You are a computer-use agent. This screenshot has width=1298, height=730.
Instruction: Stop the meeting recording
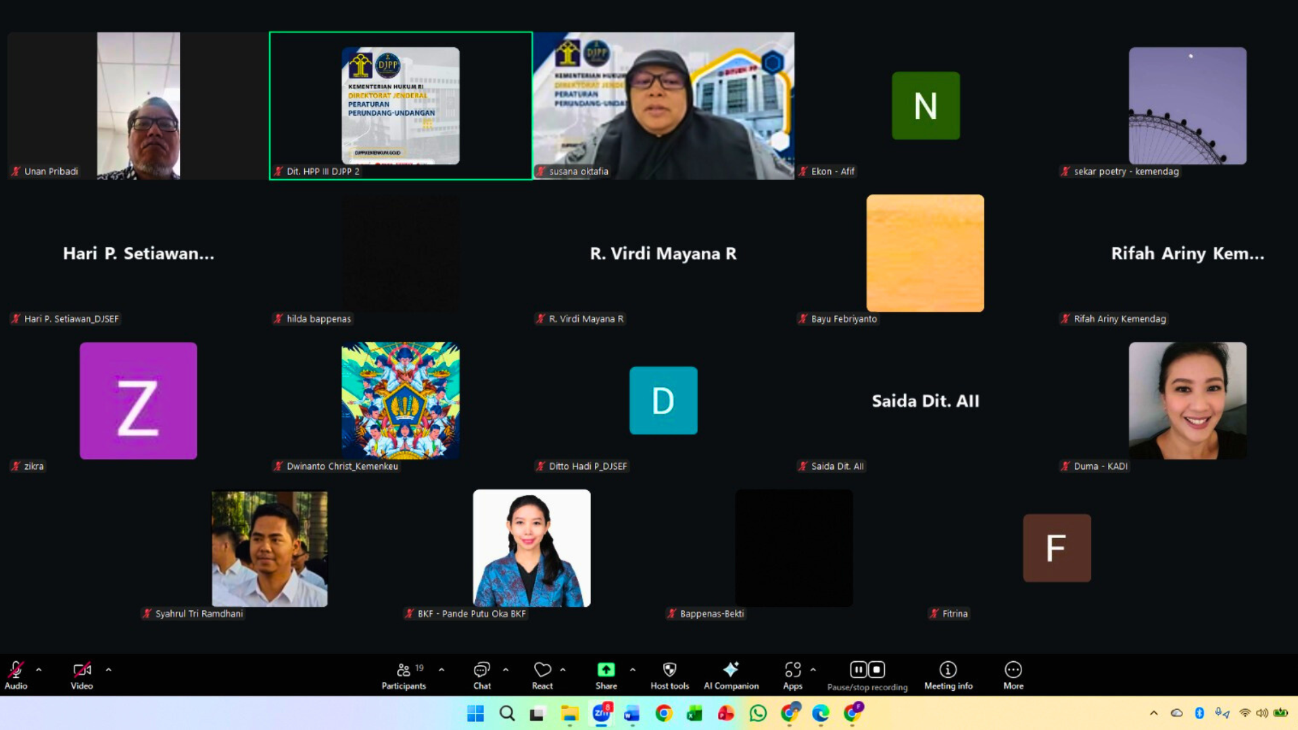tap(877, 669)
